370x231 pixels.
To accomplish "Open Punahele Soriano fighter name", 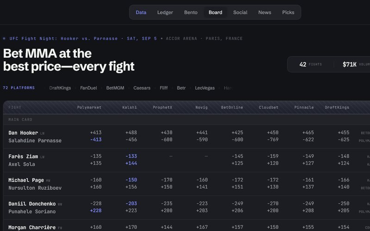I will 32,212.
